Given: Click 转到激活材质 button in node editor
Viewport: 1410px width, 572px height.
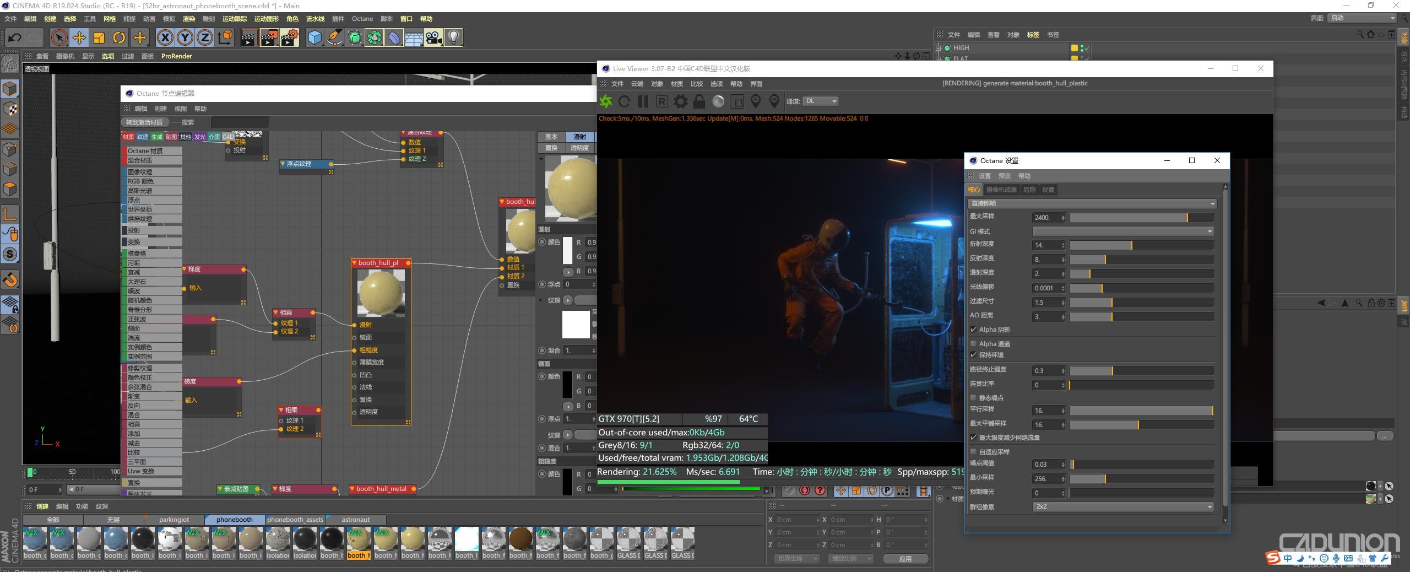Looking at the screenshot, I should click(144, 122).
